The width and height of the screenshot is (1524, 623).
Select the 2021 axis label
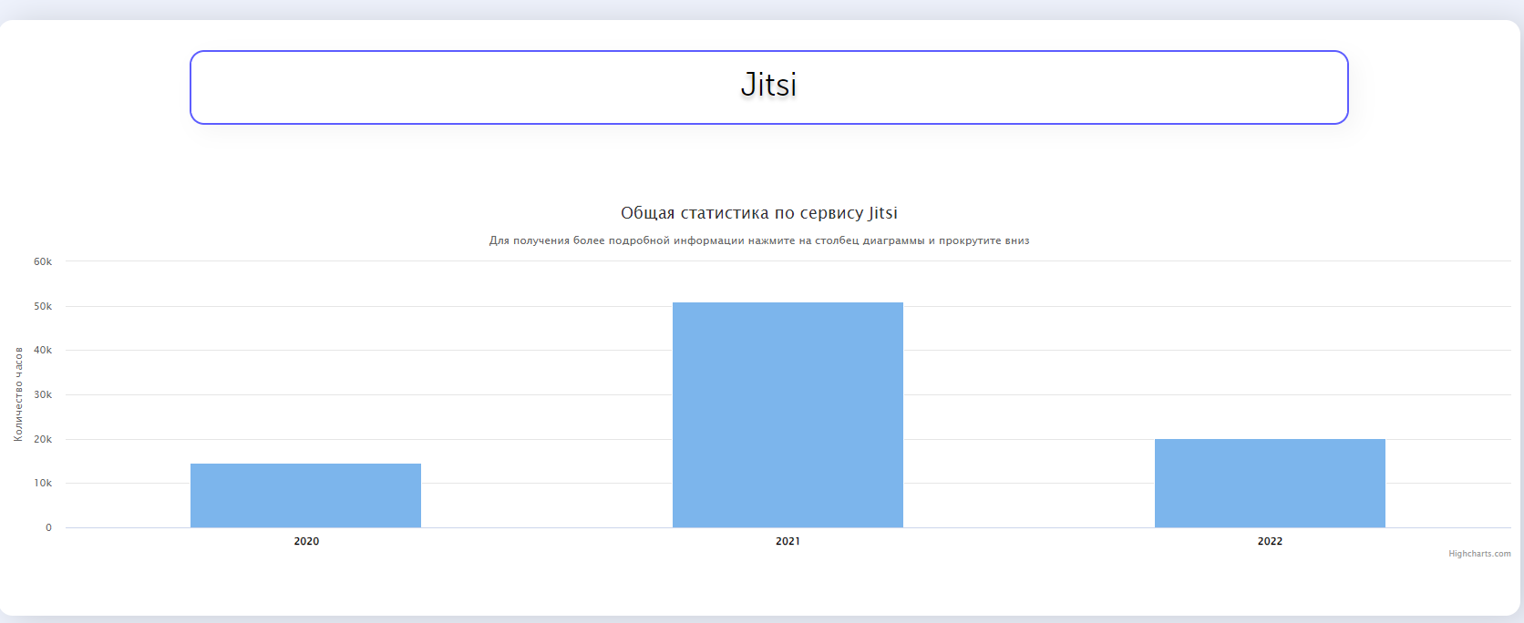point(788,541)
